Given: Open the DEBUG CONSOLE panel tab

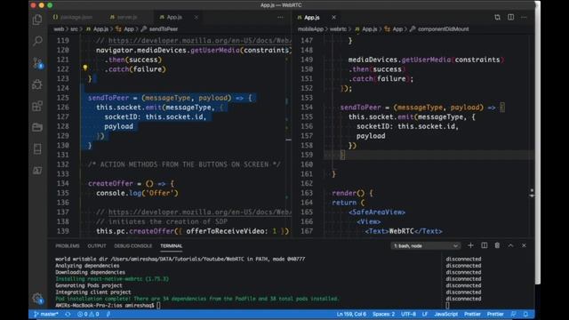Looking at the screenshot, I should tap(132, 245).
